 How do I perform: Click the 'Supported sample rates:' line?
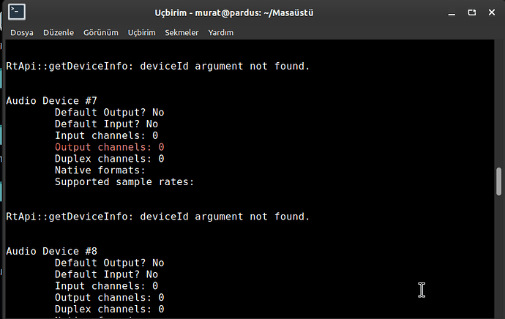(x=124, y=181)
